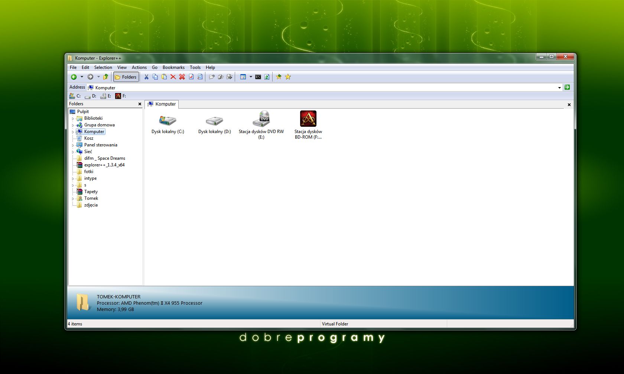Expand the Grupa domowa tree node

coord(73,126)
